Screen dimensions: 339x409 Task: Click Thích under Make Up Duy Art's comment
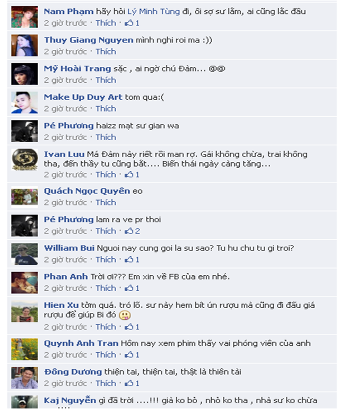click(x=106, y=109)
